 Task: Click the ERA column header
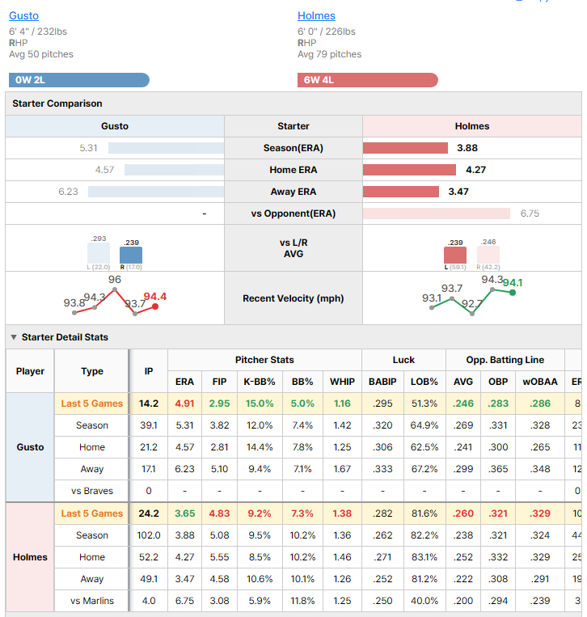(184, 382)
